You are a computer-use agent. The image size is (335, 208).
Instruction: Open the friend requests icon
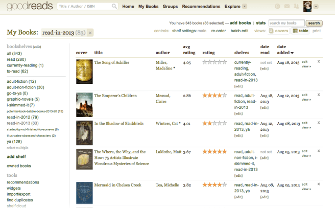[296, 7]
